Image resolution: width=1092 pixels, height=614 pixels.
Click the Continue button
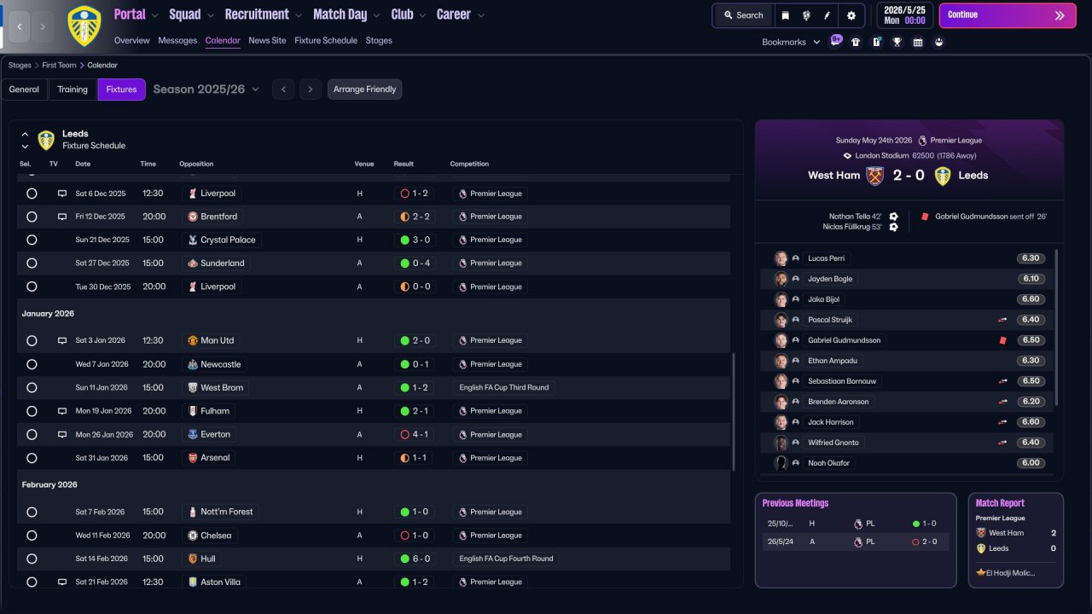1008,15
